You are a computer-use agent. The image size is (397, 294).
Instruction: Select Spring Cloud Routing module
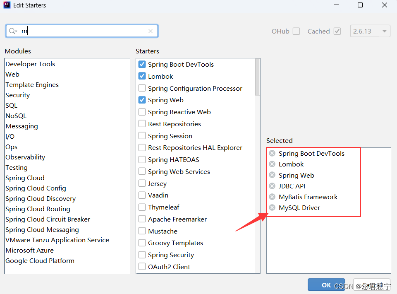tap(38, 209)
